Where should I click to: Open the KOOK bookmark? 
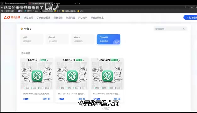coord(57,11)
